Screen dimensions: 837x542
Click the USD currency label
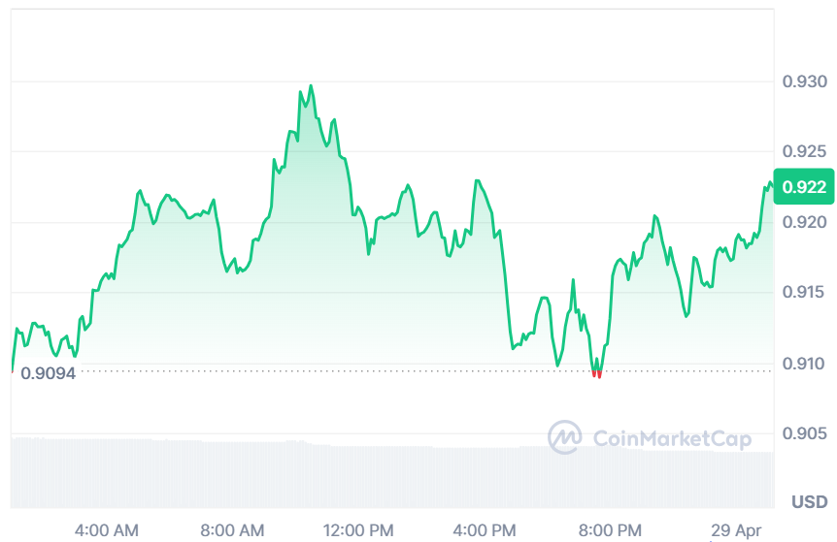(x=809, y=502)
